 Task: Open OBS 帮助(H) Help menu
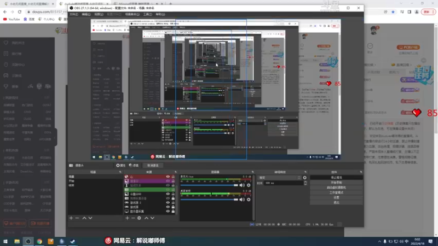pyautogui.click(x=160, y=14)
